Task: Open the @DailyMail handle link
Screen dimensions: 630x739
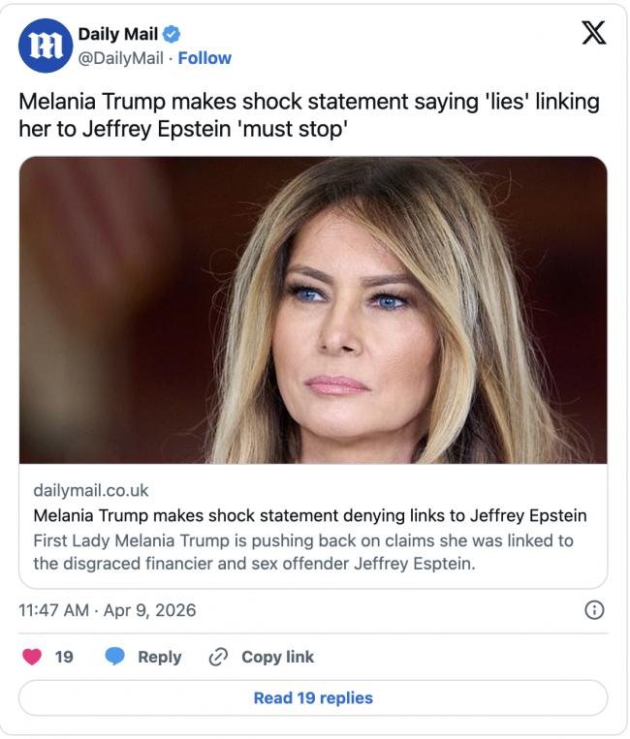Action: coord(120,58)
